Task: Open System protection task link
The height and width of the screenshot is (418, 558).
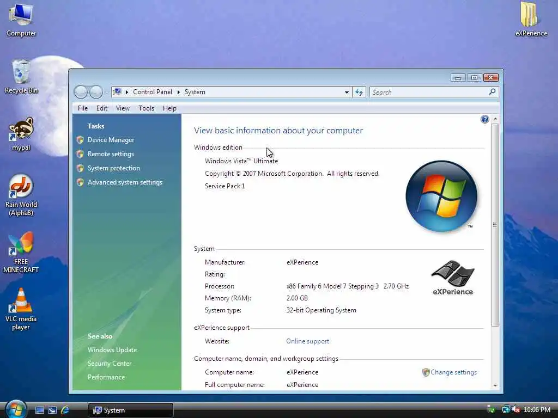Action: 113,168
